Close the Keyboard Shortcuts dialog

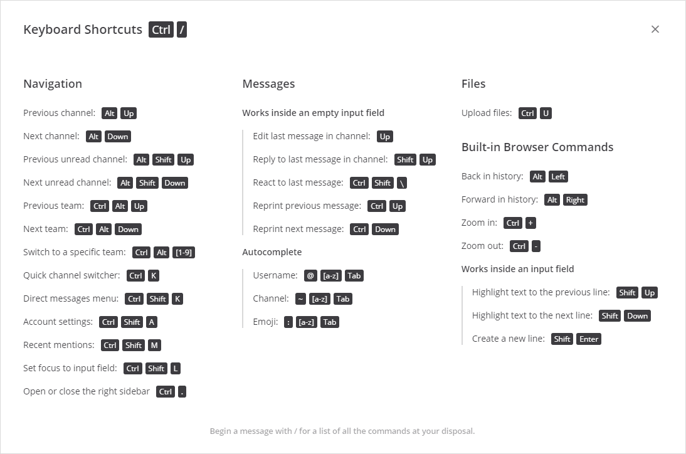[x=655, y=29]
